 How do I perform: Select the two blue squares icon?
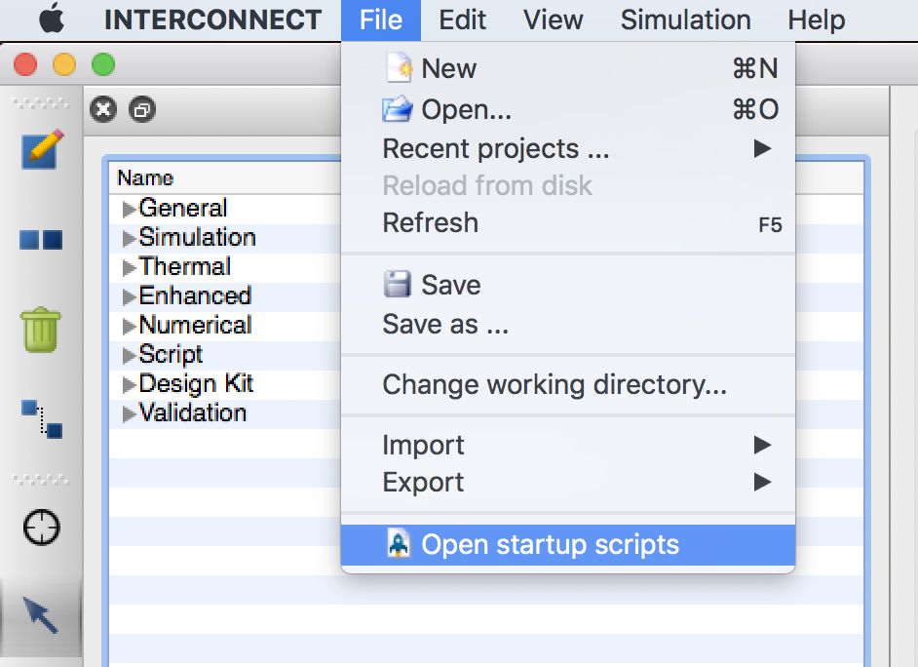[41, 240]
